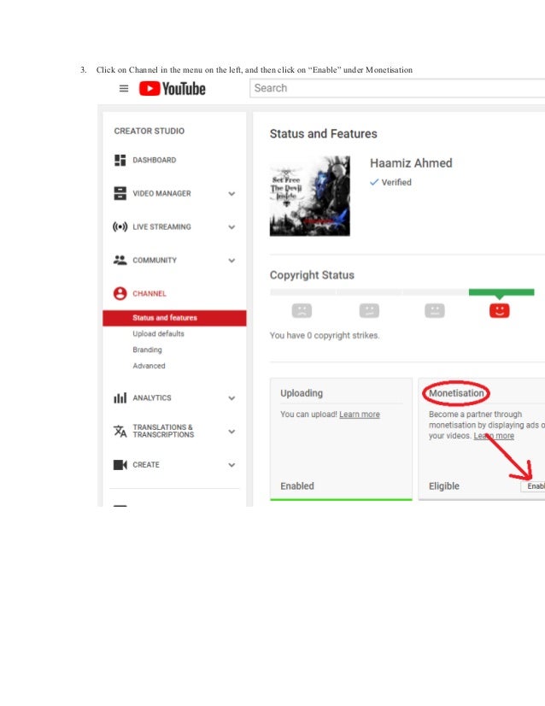Click the Enable button in Monetisation
This screenshot has width=545, height=706.
pos(533,486)
